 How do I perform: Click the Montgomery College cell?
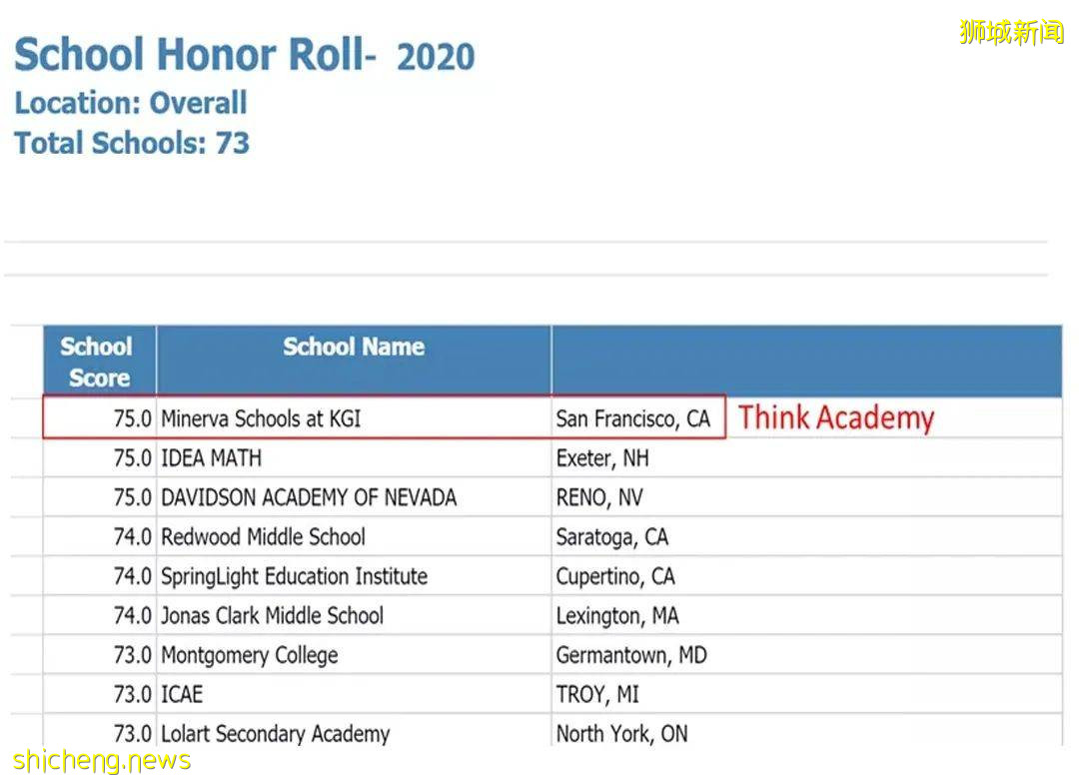pos(249,655)
